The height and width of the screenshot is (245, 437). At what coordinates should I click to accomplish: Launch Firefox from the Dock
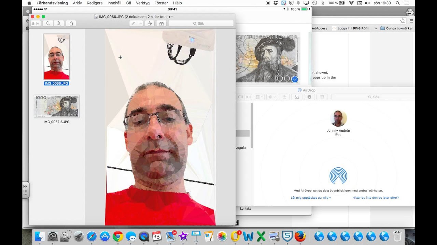pyautogui.click(x=300, y=236)
